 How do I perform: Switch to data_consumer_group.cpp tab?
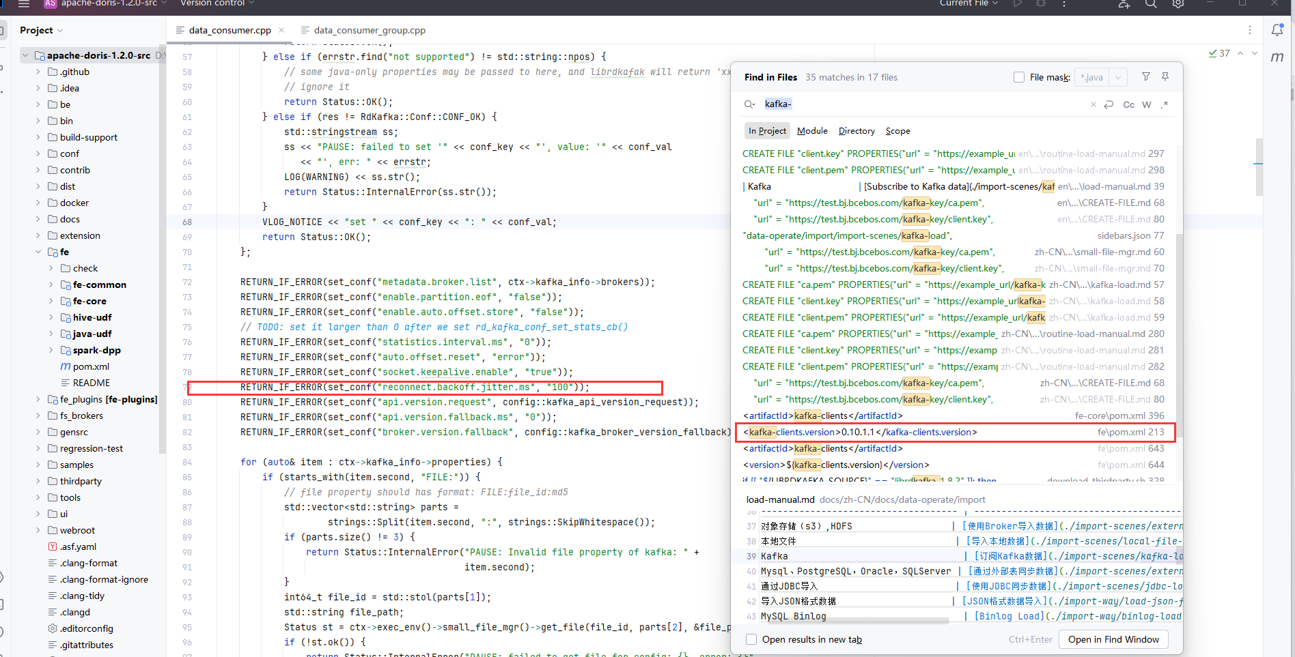click(363, 30)
